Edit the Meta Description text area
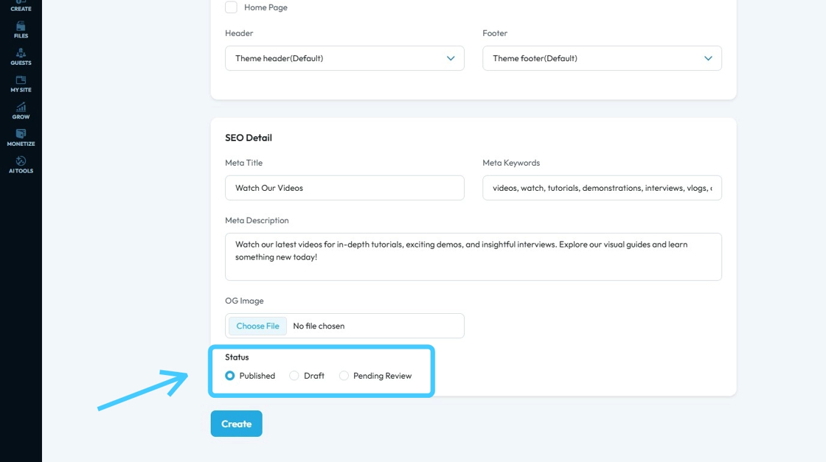Viewport: 826px width, 462px height. click(x=473, y=256)
